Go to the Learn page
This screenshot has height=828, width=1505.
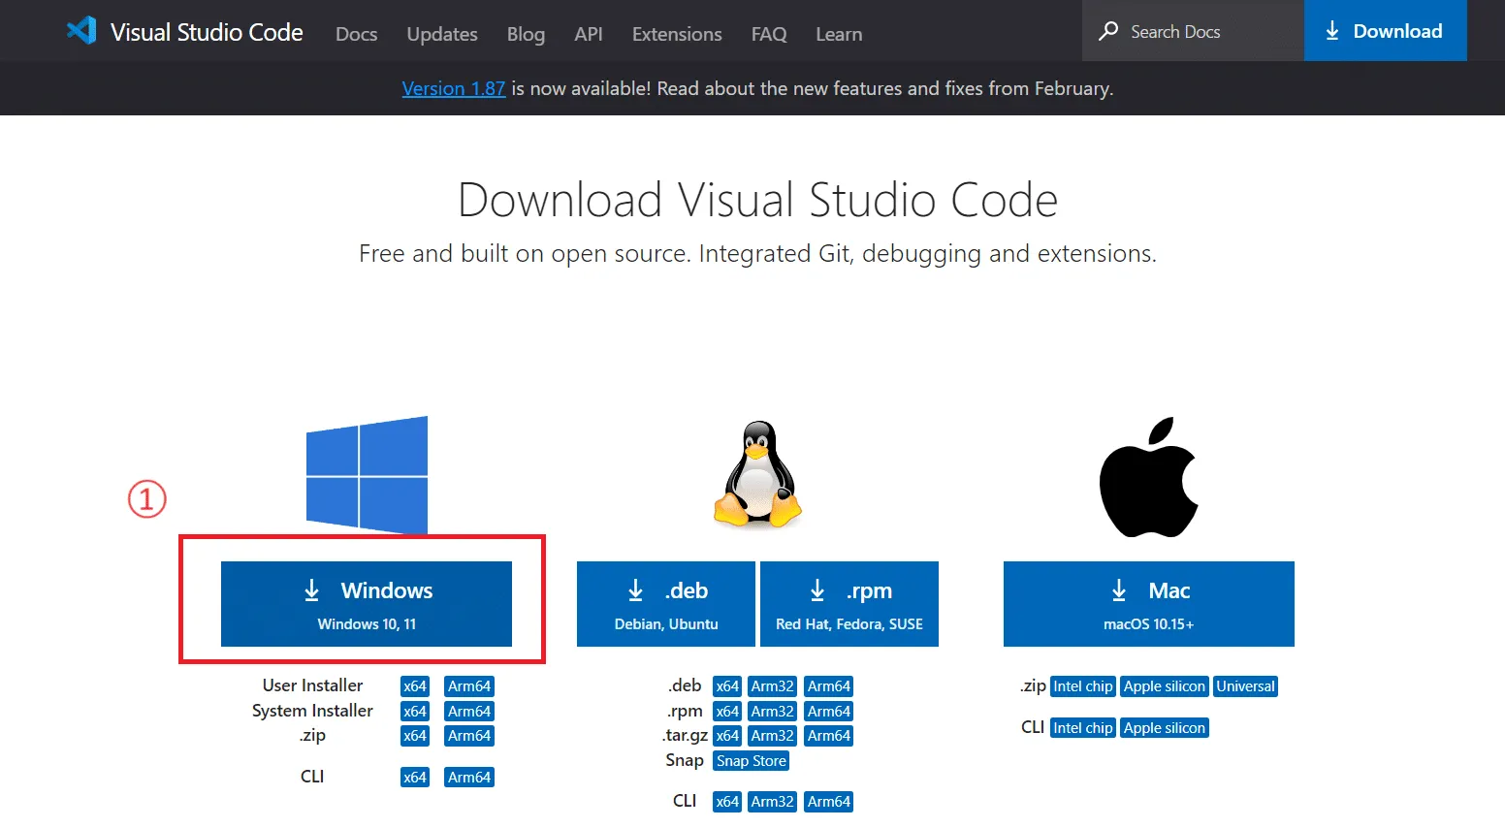[x=839, y=34]
